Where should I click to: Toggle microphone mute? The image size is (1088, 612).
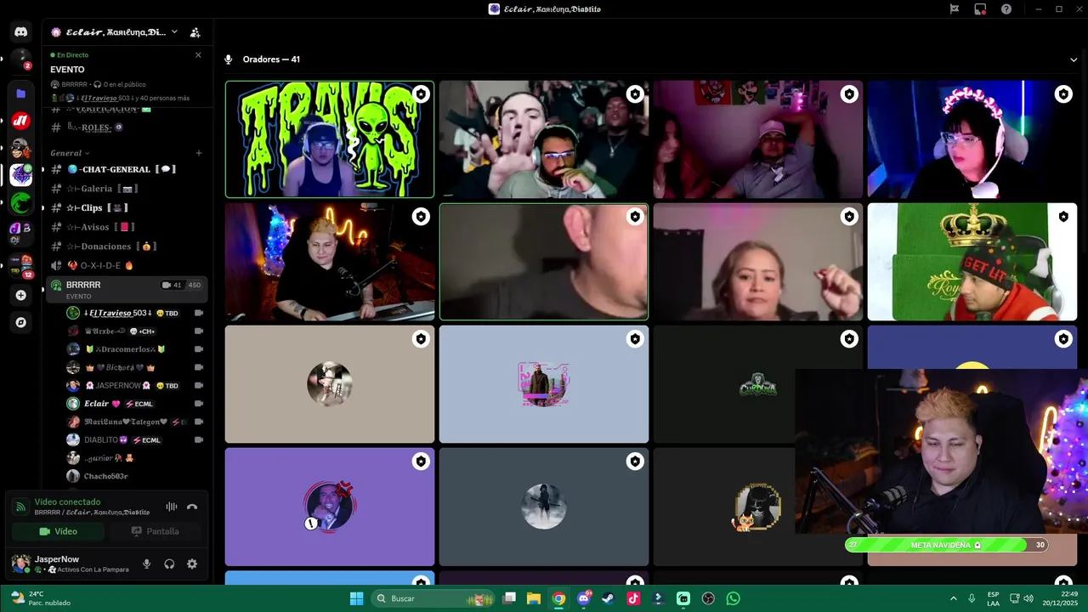click(x=147, y=564)
